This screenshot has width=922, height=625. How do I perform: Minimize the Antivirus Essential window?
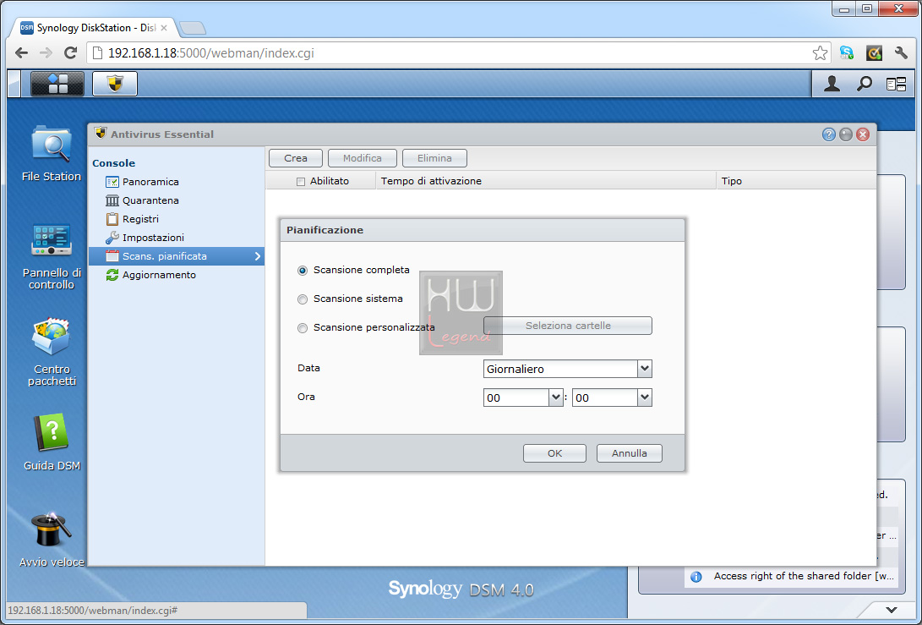[846, 134]
